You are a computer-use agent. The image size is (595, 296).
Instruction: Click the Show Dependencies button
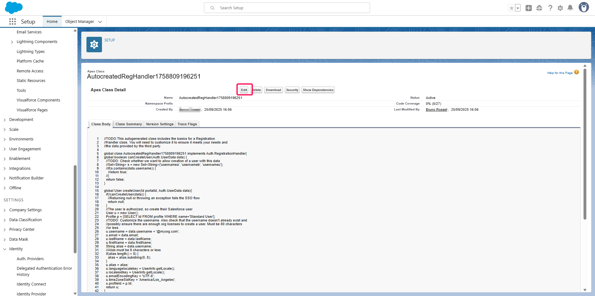click(318, 90)
